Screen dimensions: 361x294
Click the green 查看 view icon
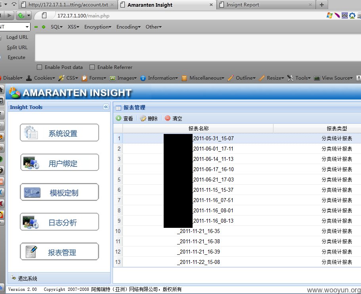click(118, 118)
